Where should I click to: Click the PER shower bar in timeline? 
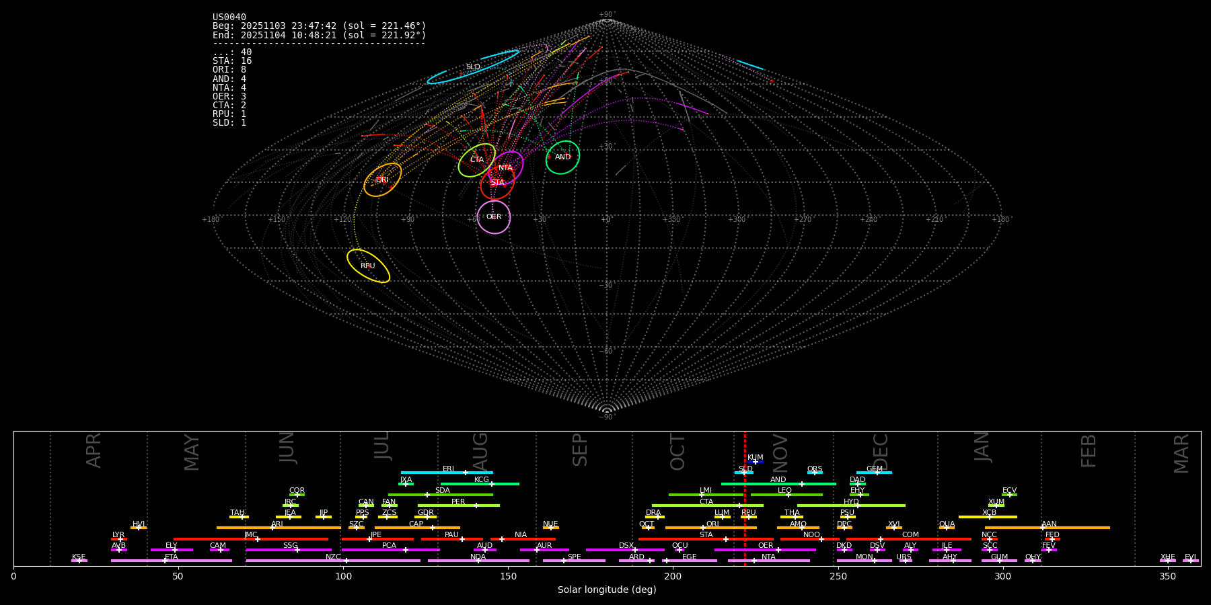click(458, 506)
